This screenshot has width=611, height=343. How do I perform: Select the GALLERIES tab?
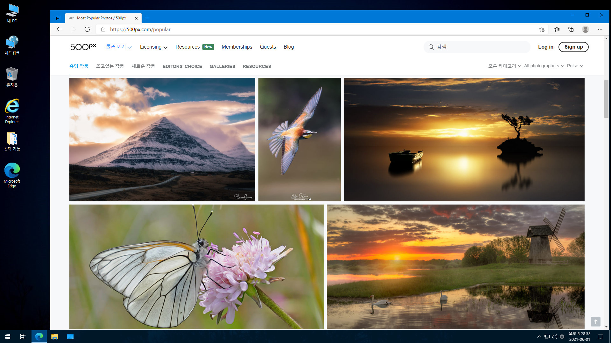tap(222, 66)
